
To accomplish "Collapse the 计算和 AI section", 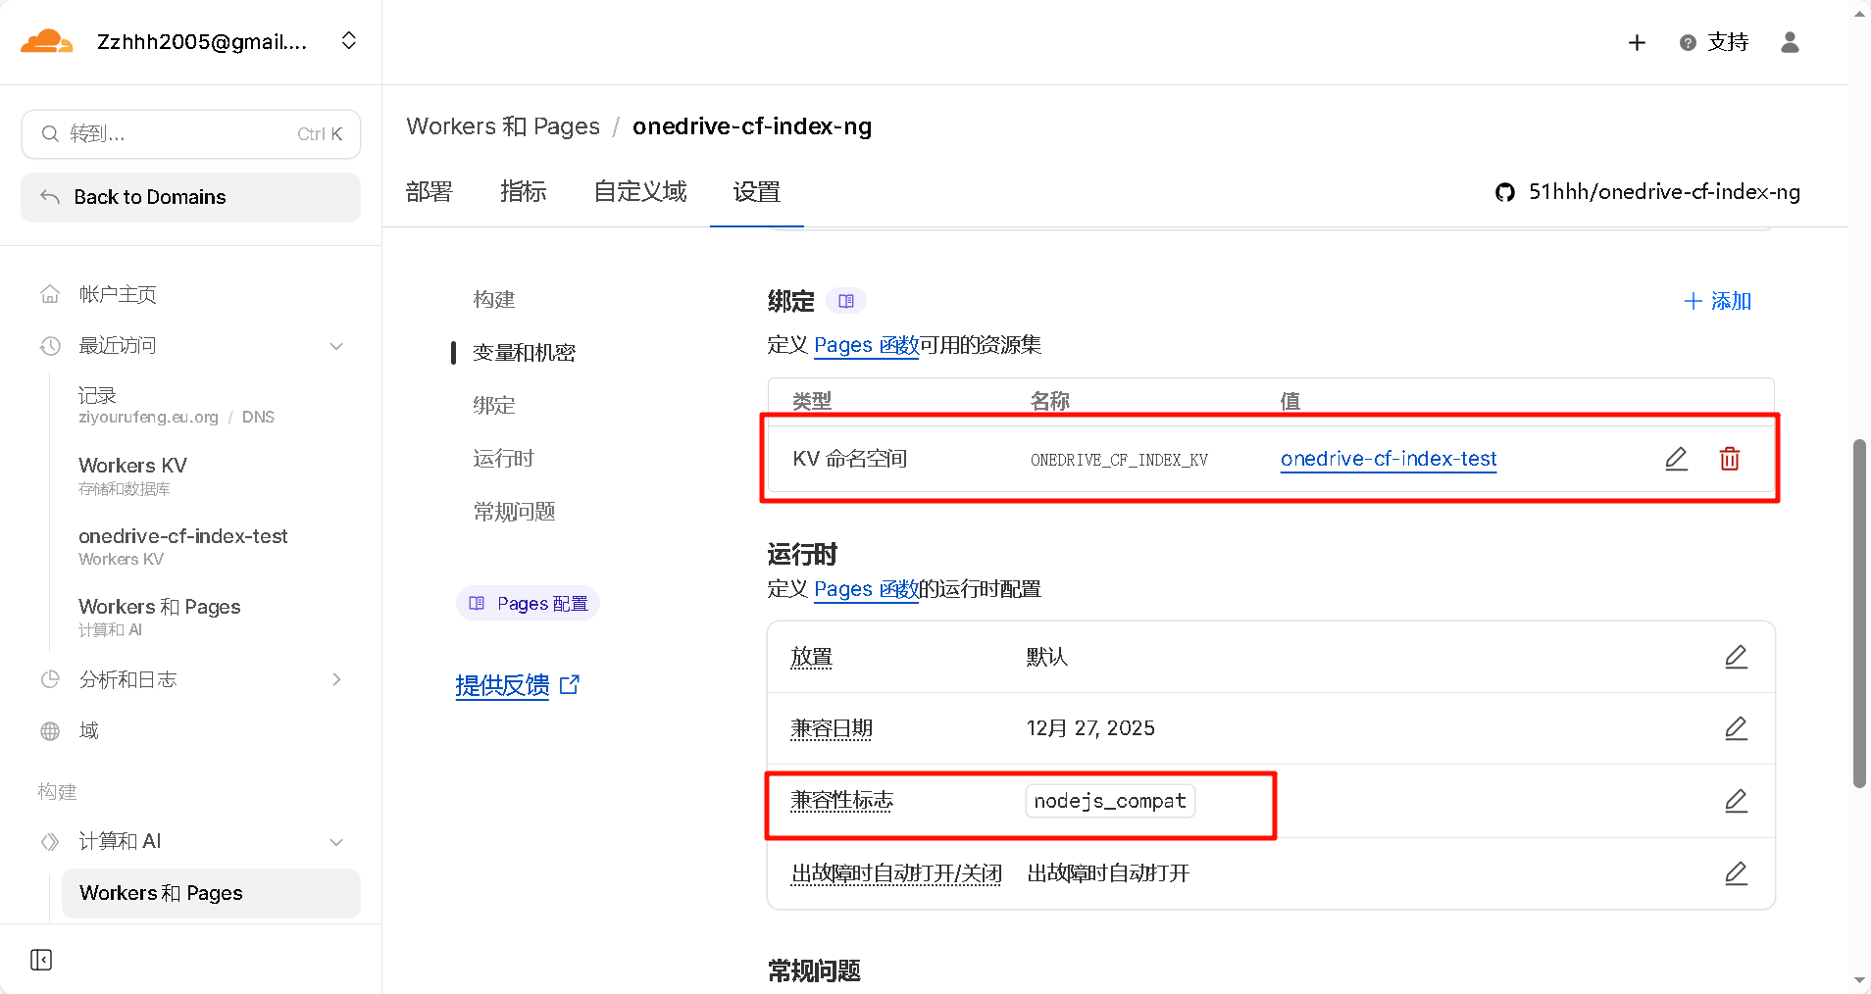I will pos(336,842).
